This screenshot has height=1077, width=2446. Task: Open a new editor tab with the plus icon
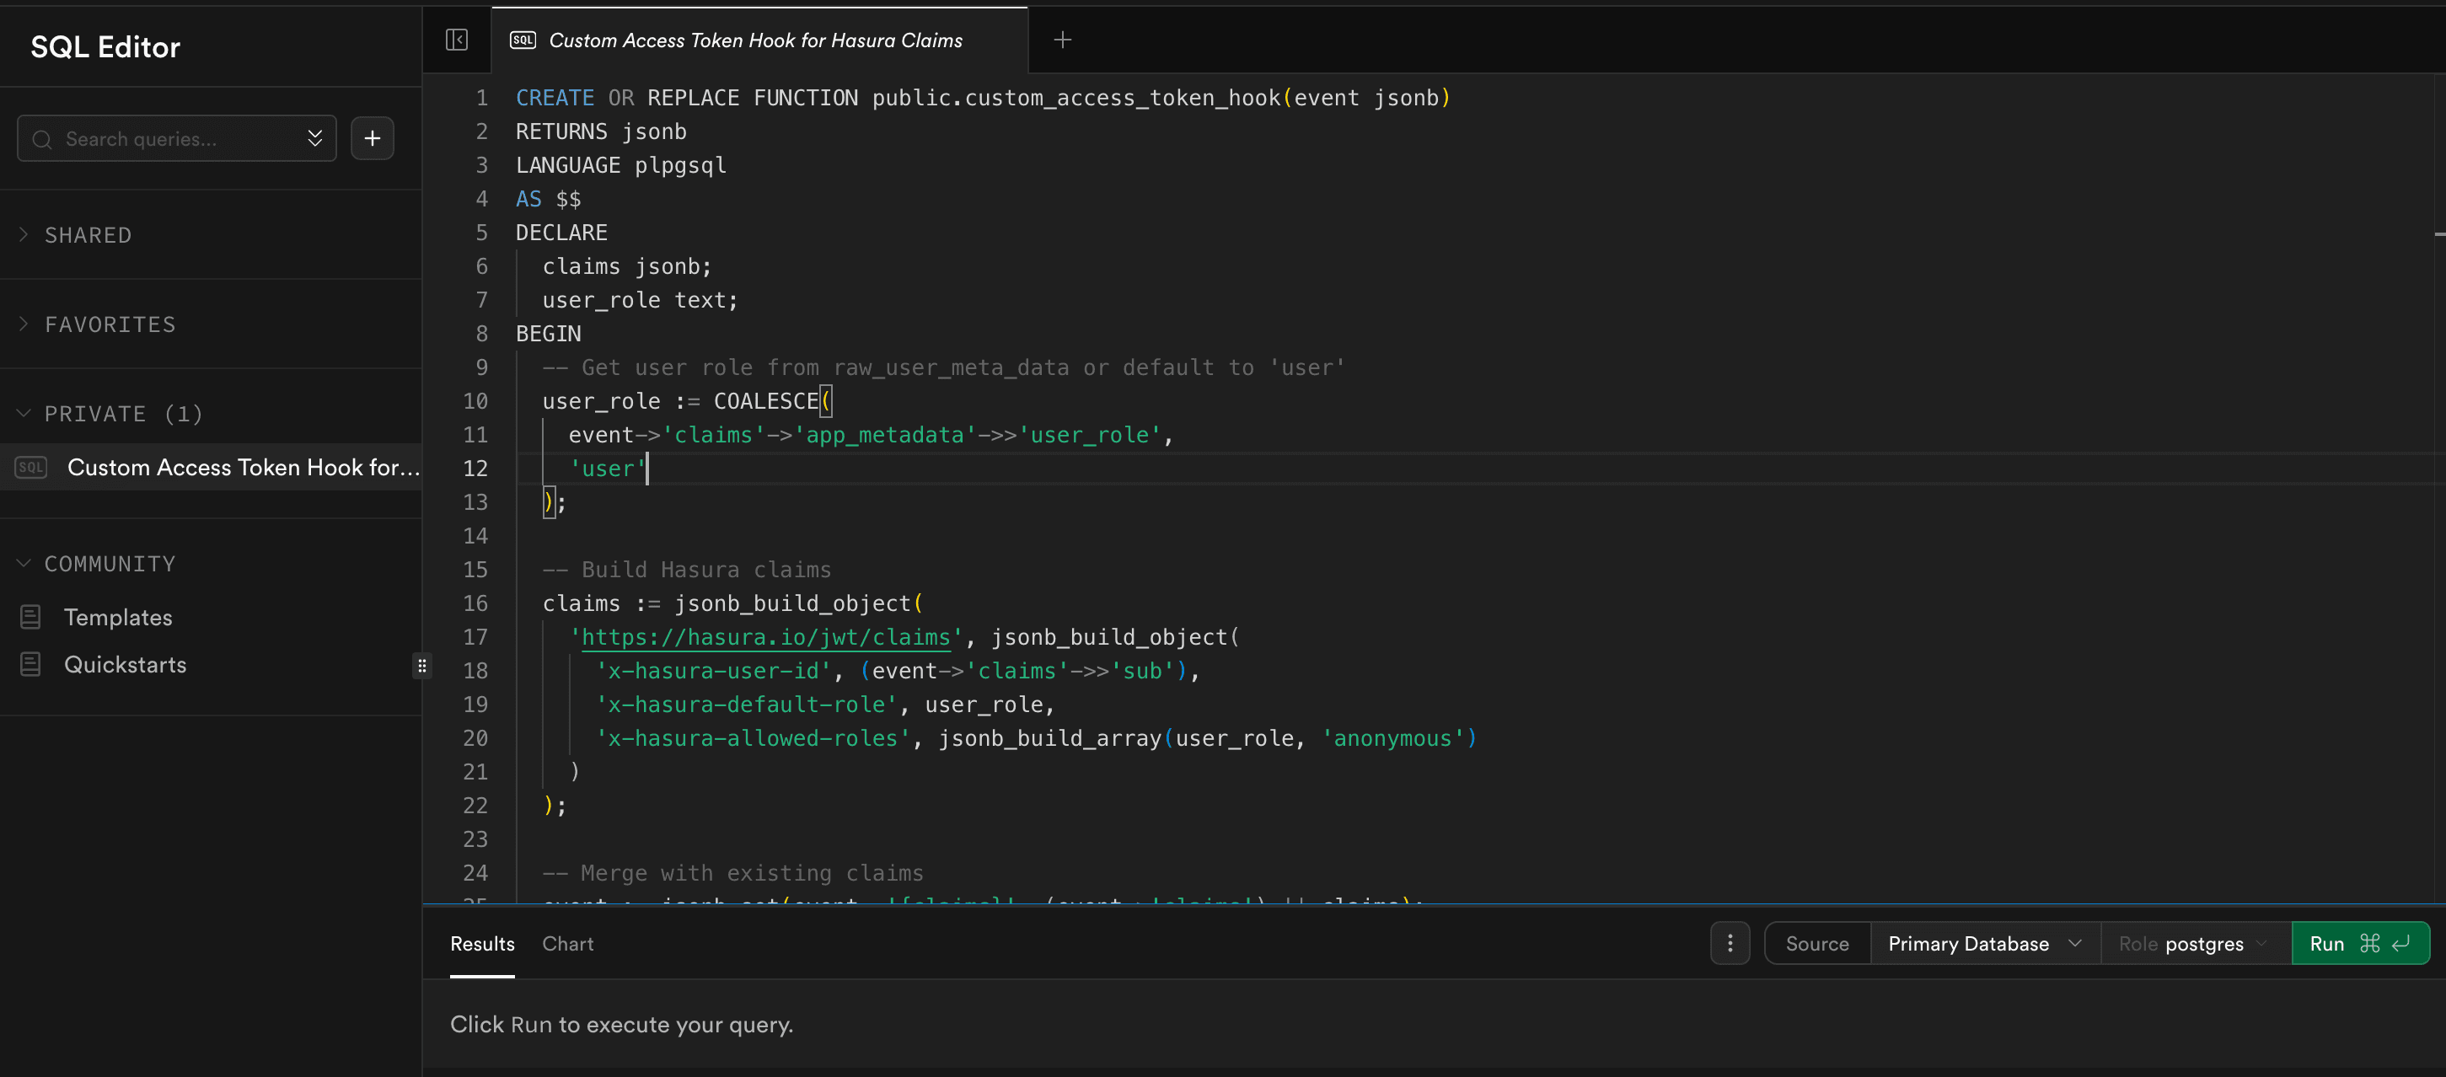[x=1061, y=40]
